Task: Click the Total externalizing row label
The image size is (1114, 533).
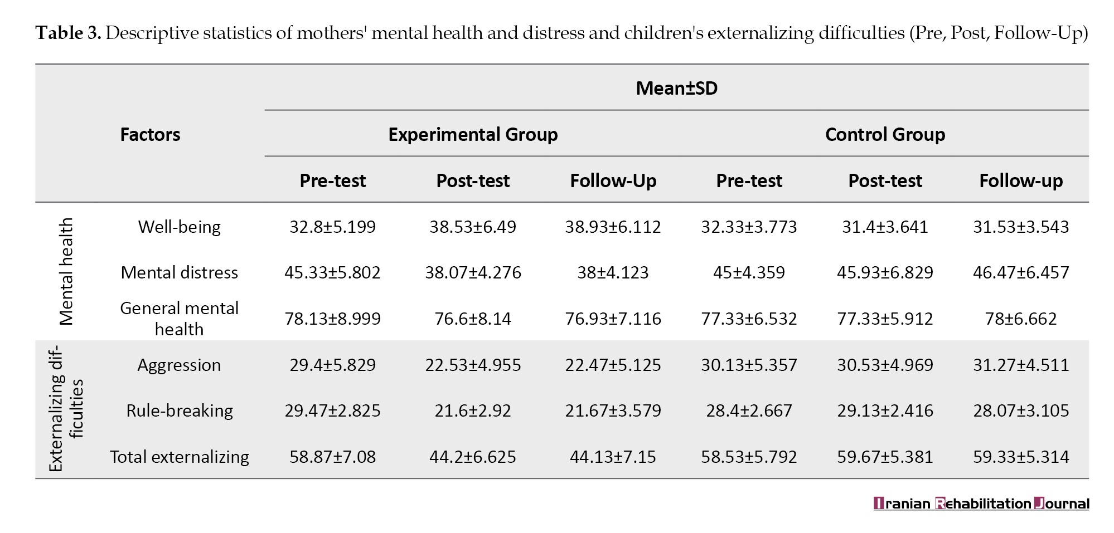Action: (x=179, y=457)
